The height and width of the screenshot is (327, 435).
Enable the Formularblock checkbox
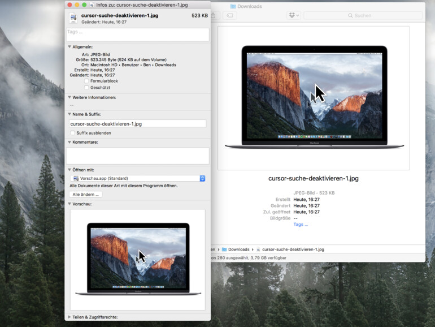pos(86,81)
